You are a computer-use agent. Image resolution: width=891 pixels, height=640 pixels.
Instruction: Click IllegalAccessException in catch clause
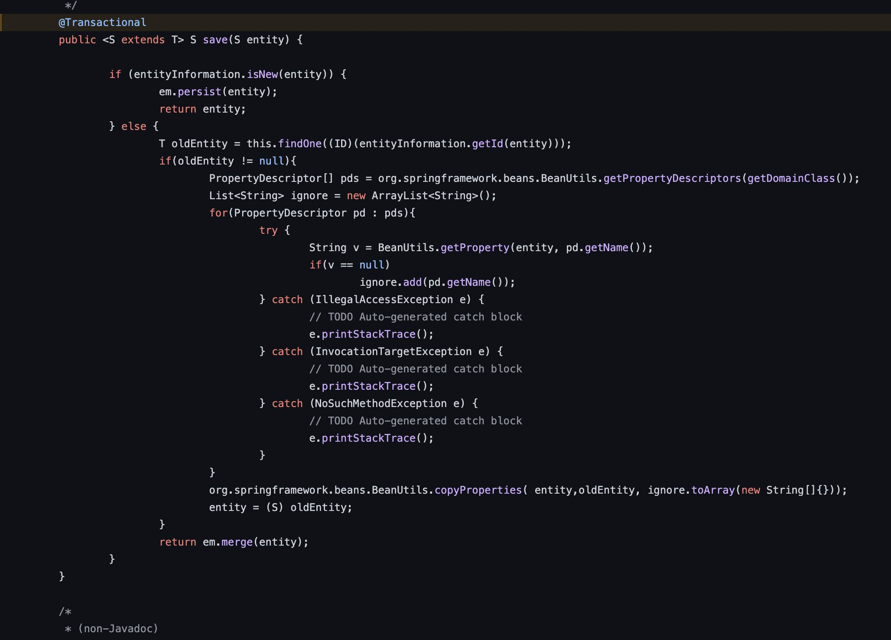point(384,300)
